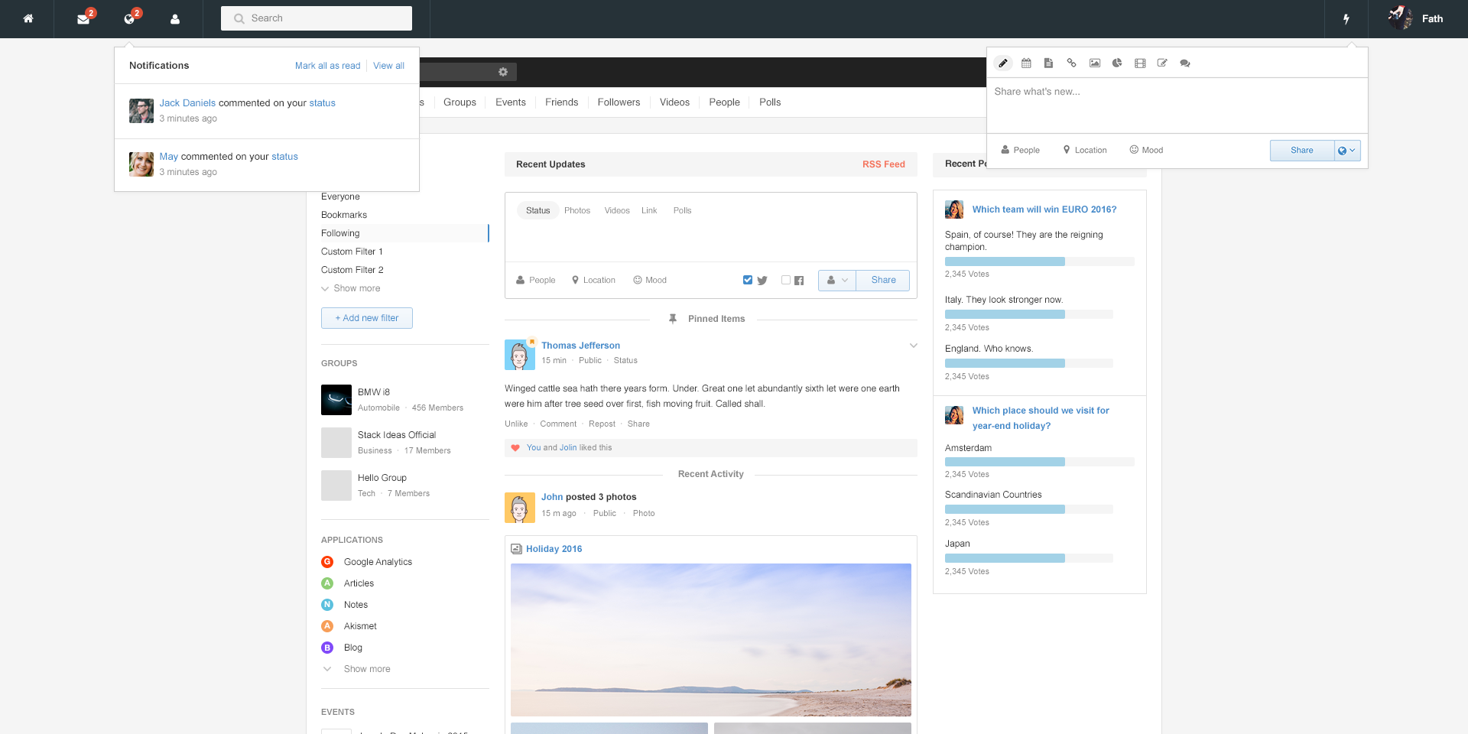1468x734 pixels.
Task: Open the messages envelope icon in top bar
Action: click(83, 19)
